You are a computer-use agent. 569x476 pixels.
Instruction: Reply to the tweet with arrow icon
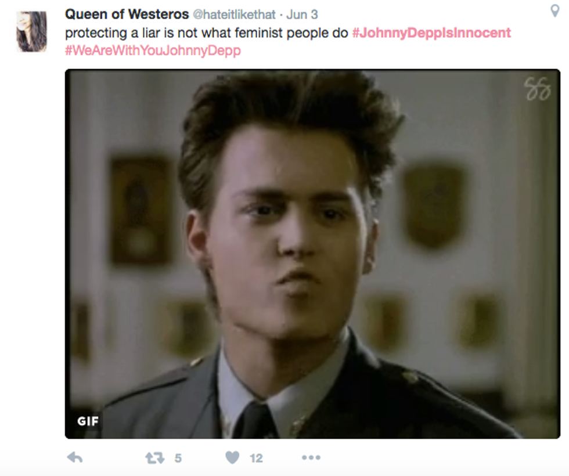(75, 457)
